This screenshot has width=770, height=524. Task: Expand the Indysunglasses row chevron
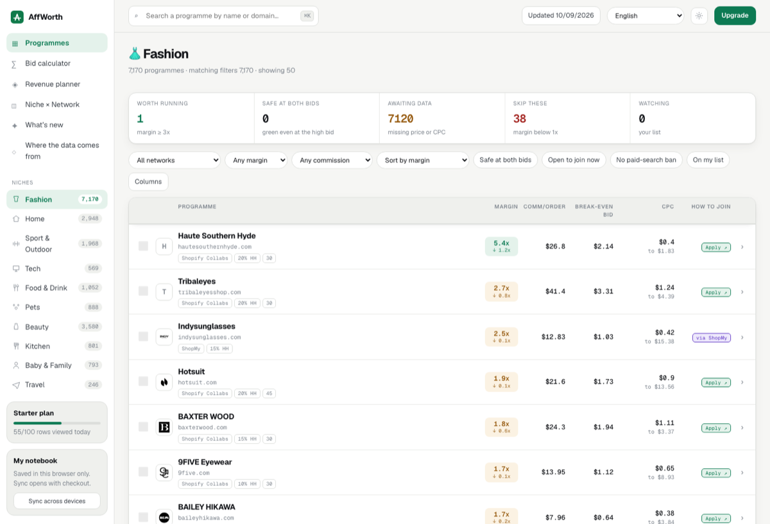point(742,337)
